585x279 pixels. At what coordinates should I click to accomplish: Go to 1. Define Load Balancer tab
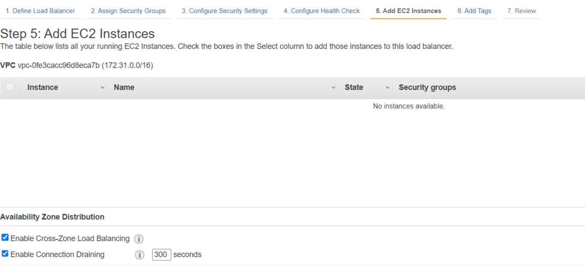[40, 11]
